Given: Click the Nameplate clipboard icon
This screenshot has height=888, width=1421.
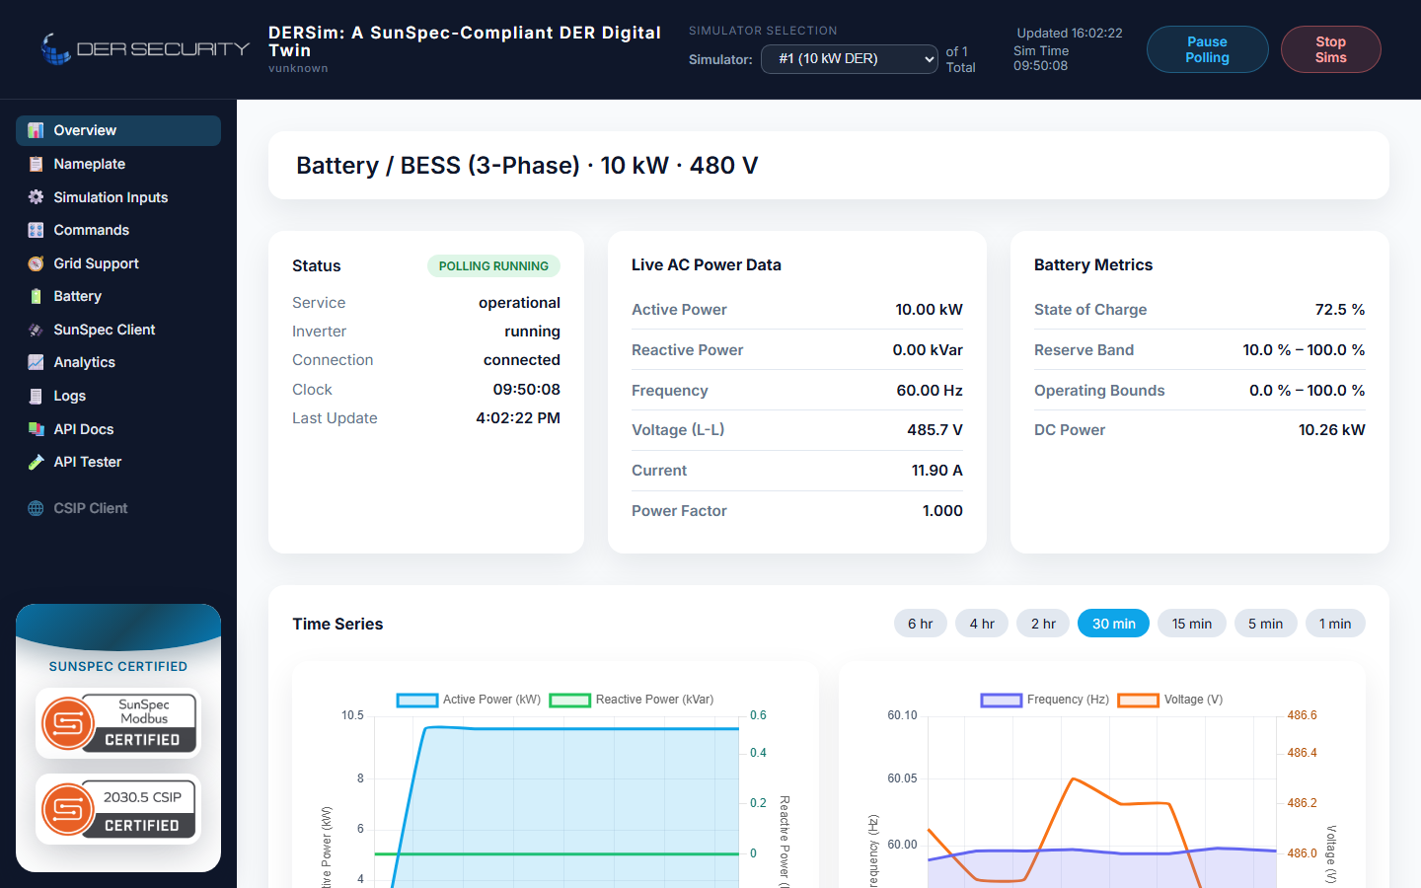Looking at the screenshot, I should (x=36, y=164).
